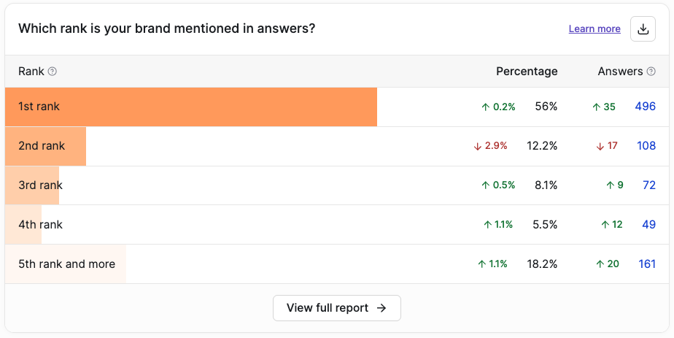Select the 2nd rank bar
This screenshot has height=338, width=674.
tap(45, 146)
